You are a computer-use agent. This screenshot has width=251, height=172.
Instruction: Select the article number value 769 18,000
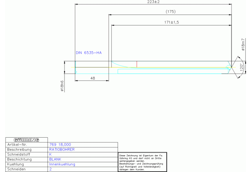pos(60,144)
